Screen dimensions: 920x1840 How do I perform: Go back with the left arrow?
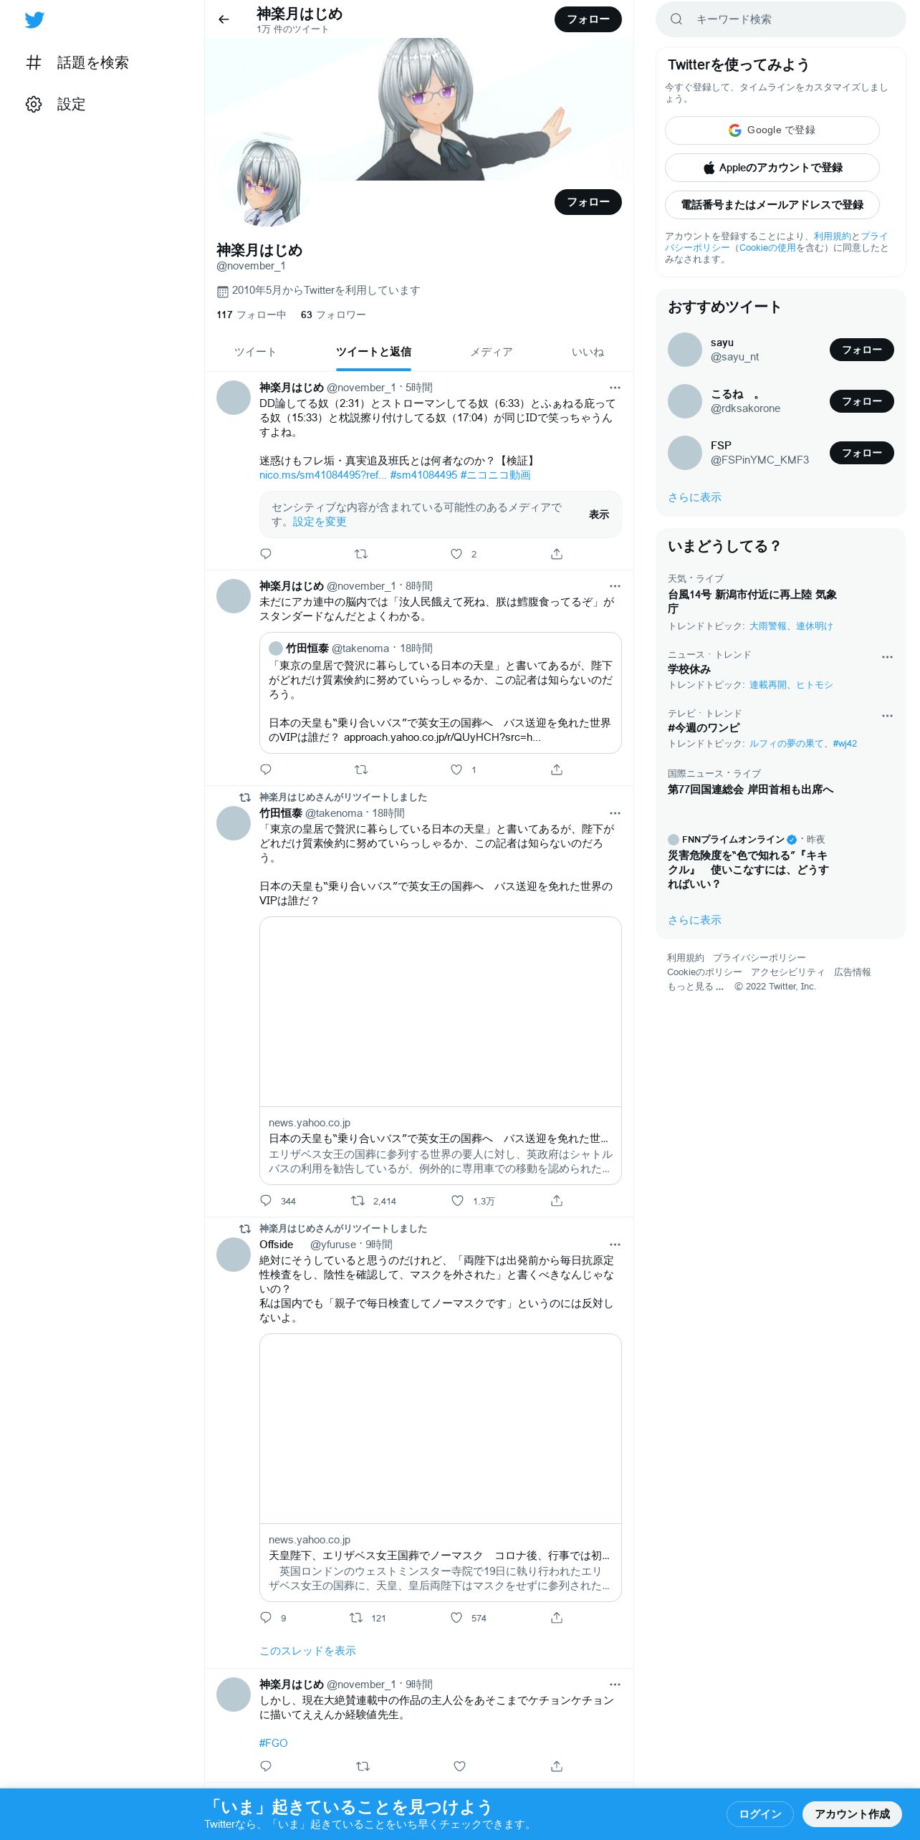(224, 19)
